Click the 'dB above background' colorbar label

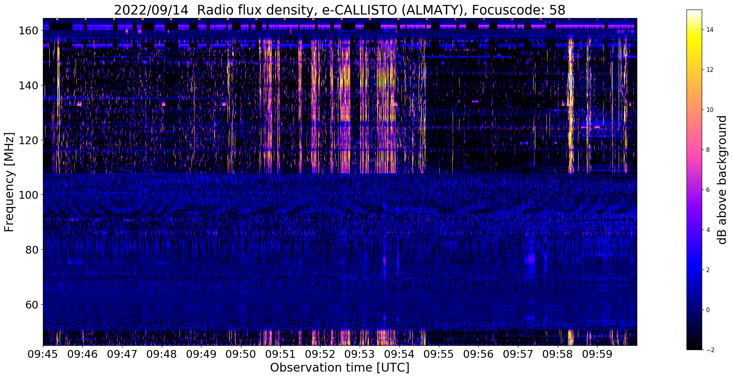722,180
